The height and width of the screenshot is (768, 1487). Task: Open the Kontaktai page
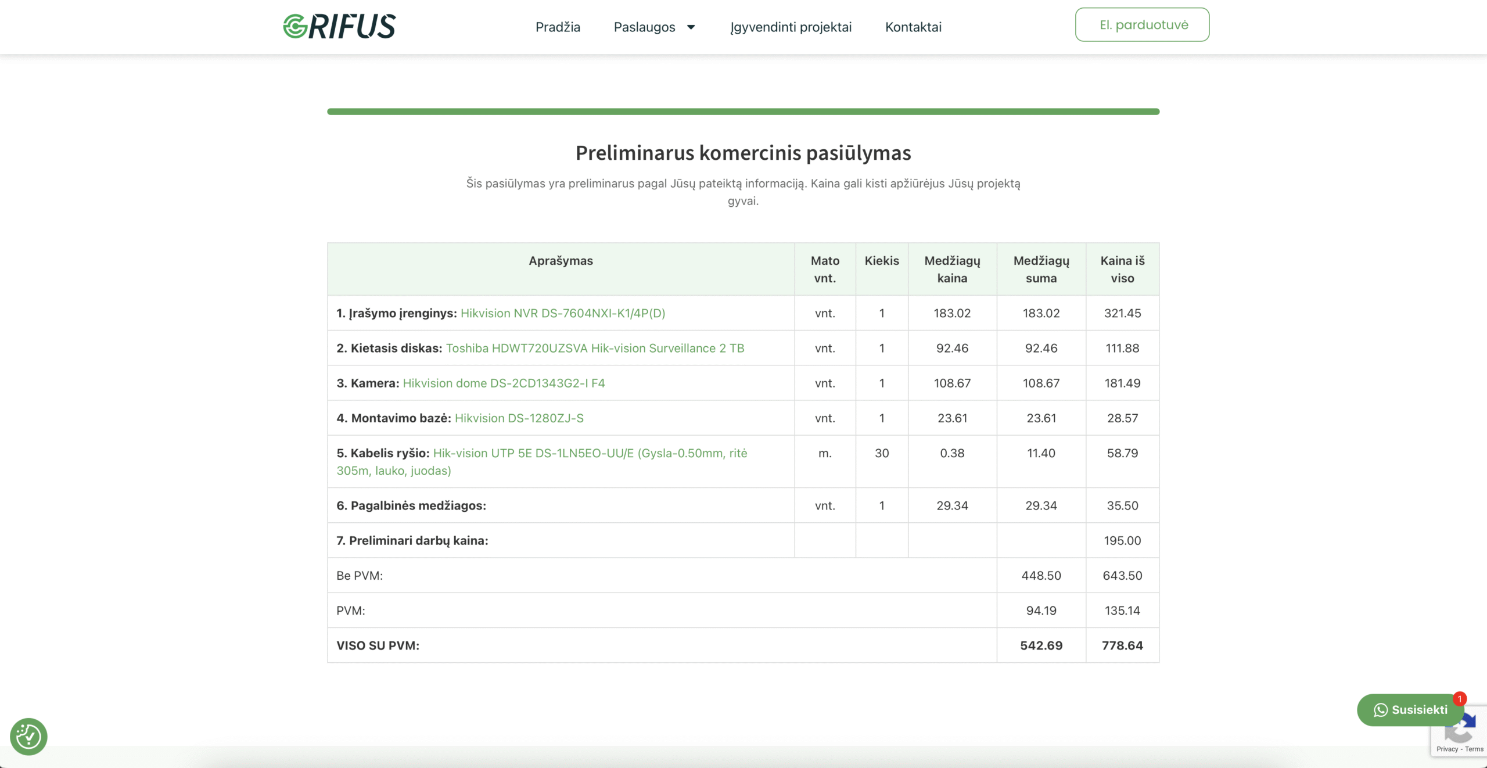point(913,27)
